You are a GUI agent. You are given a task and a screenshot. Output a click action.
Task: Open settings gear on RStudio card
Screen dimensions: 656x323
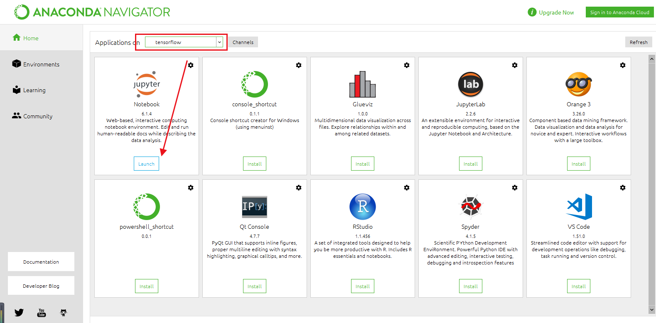(407, 188)
